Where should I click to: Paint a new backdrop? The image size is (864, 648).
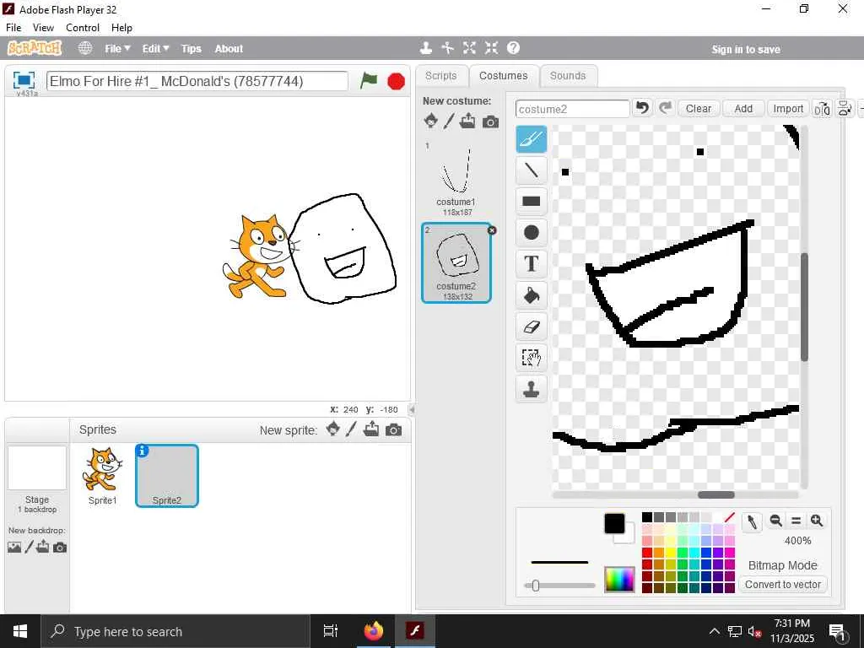(x=30, y=547)
